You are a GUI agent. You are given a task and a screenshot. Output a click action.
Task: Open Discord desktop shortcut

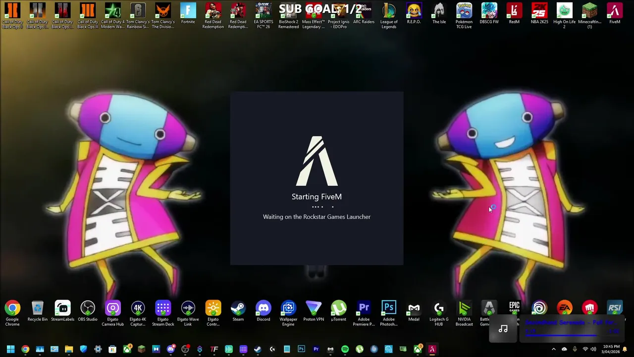click(x=264, y=311)
